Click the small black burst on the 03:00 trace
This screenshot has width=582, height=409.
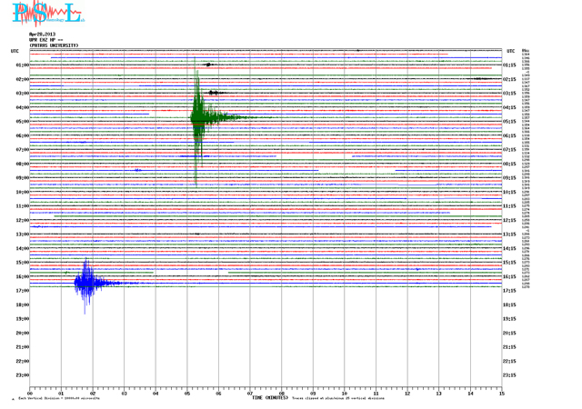214,93
